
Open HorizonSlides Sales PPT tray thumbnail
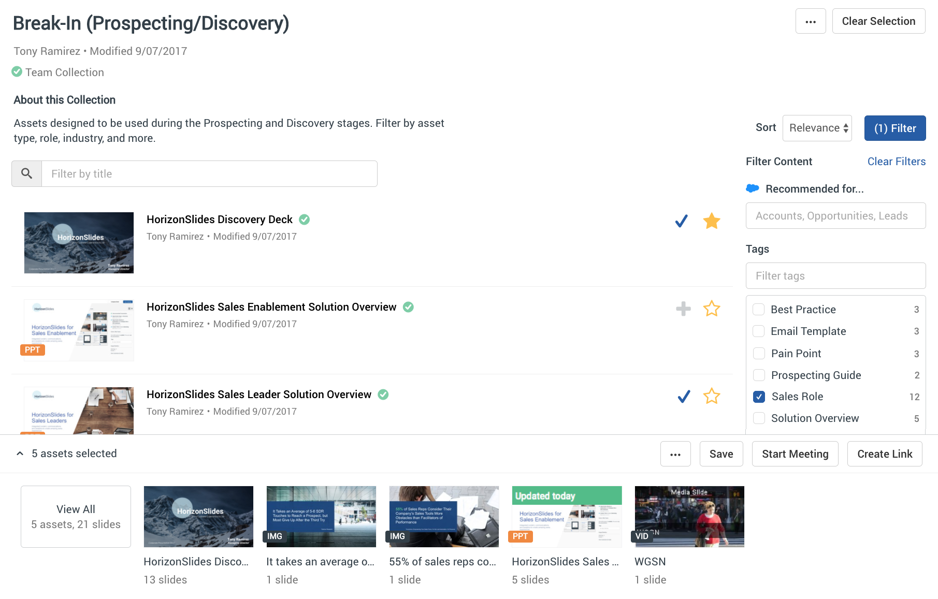567,517
